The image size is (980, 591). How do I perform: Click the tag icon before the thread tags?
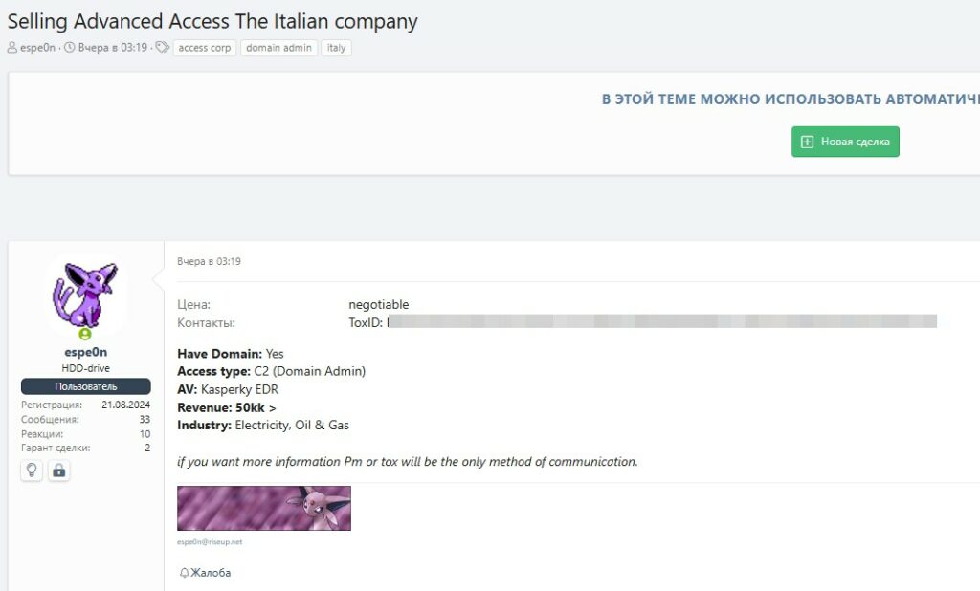point(163,48)
